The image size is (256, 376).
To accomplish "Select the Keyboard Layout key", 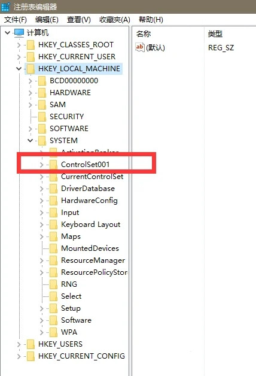I will 91,225.
